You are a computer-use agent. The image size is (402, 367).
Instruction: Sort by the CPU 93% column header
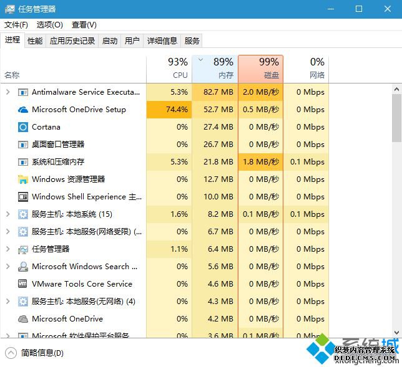[x=169, y=69]
